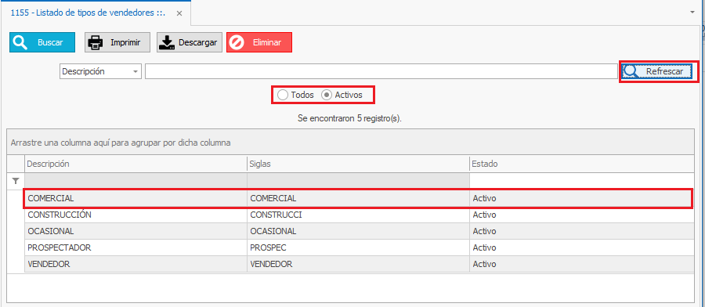The image size is (705, 307).
Task: Click the printer icon on Imprimir
Action: click(x=96, y=43)
